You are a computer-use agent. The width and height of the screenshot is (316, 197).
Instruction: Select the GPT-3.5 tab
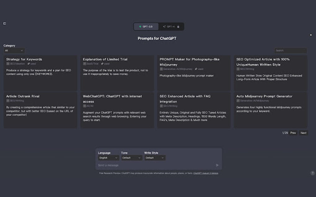coord(147,27)
